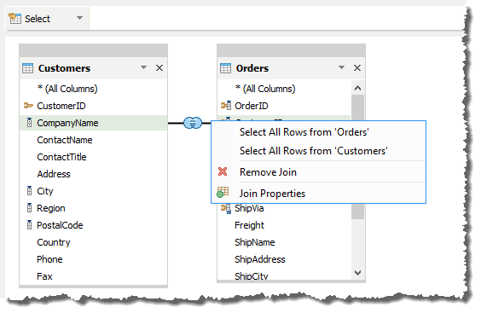Close the Customers table box

[159, 68]
